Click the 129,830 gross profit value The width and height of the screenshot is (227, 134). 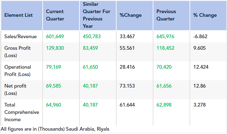tap(55, 48)
